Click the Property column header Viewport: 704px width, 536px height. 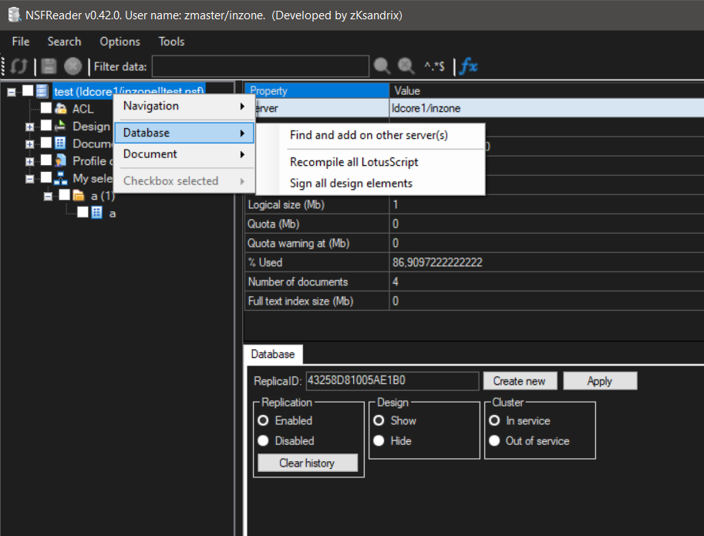(x=317, y=91)
